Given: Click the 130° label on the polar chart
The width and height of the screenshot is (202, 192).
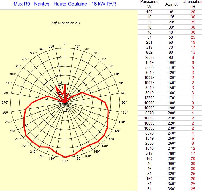Looking at the screenshot, I should pos(112,139).
